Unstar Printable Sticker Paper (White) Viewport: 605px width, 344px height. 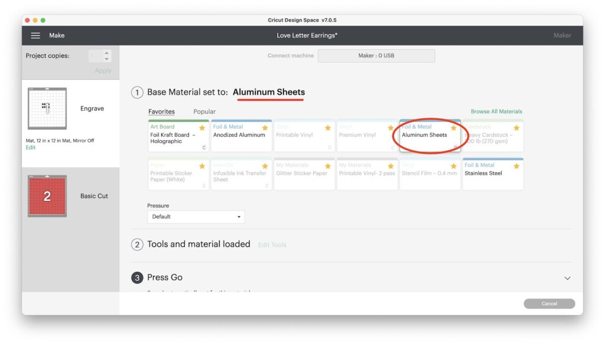pyautogui.click(x=202, y=166)
